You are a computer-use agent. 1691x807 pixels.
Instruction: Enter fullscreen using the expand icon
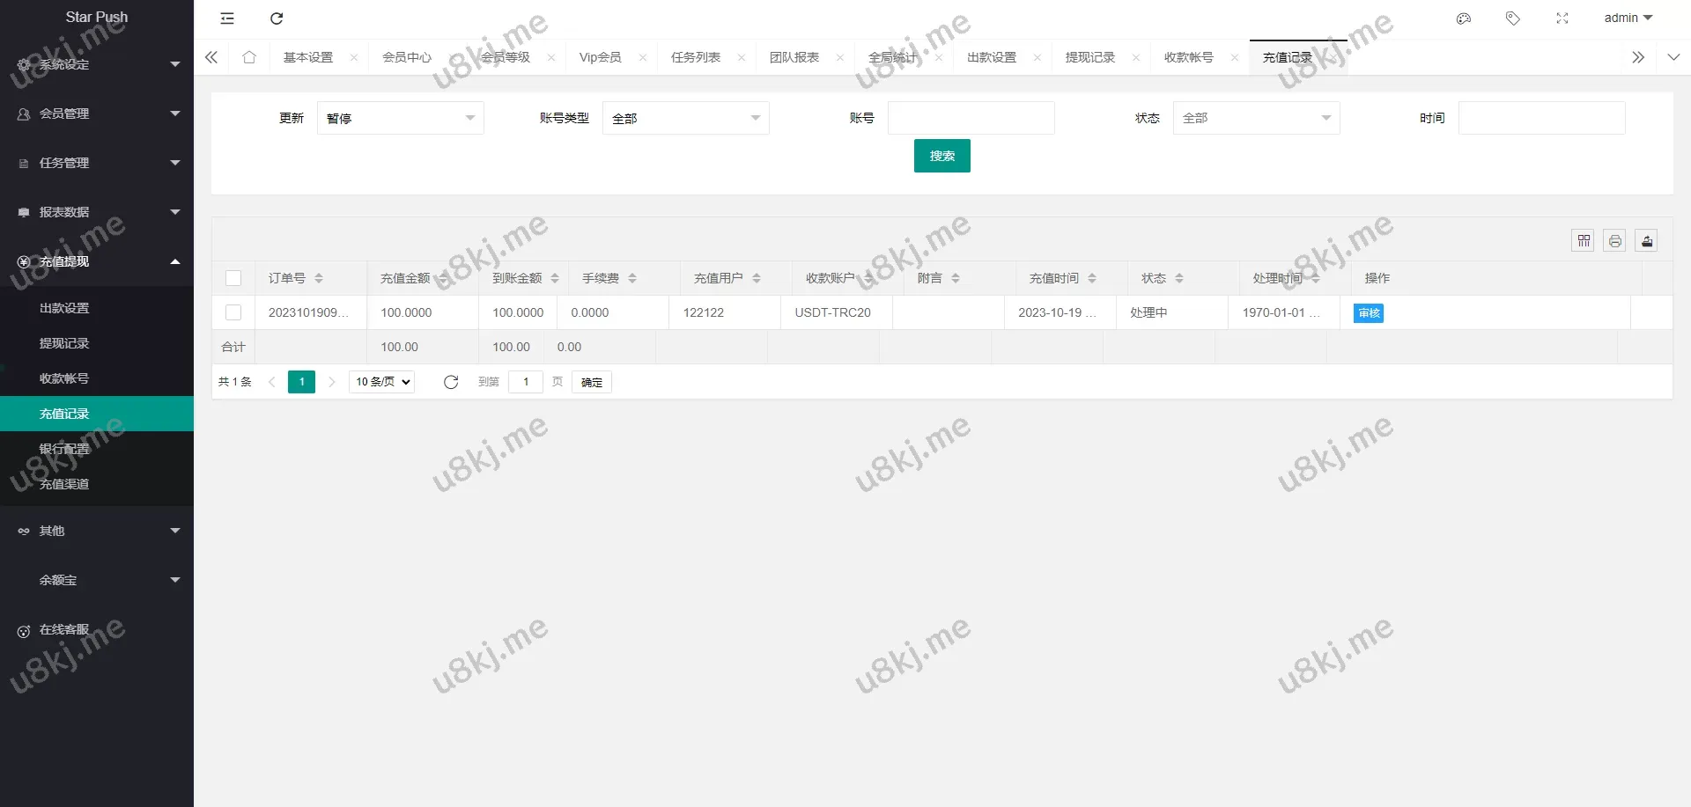[1563, 18]
